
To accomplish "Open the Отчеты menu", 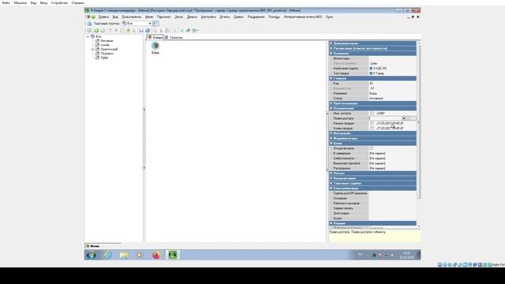I will [225, 17].
